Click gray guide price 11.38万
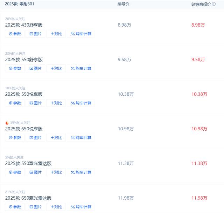This screenshot has width=224, height=213. [x=126, y=163]
